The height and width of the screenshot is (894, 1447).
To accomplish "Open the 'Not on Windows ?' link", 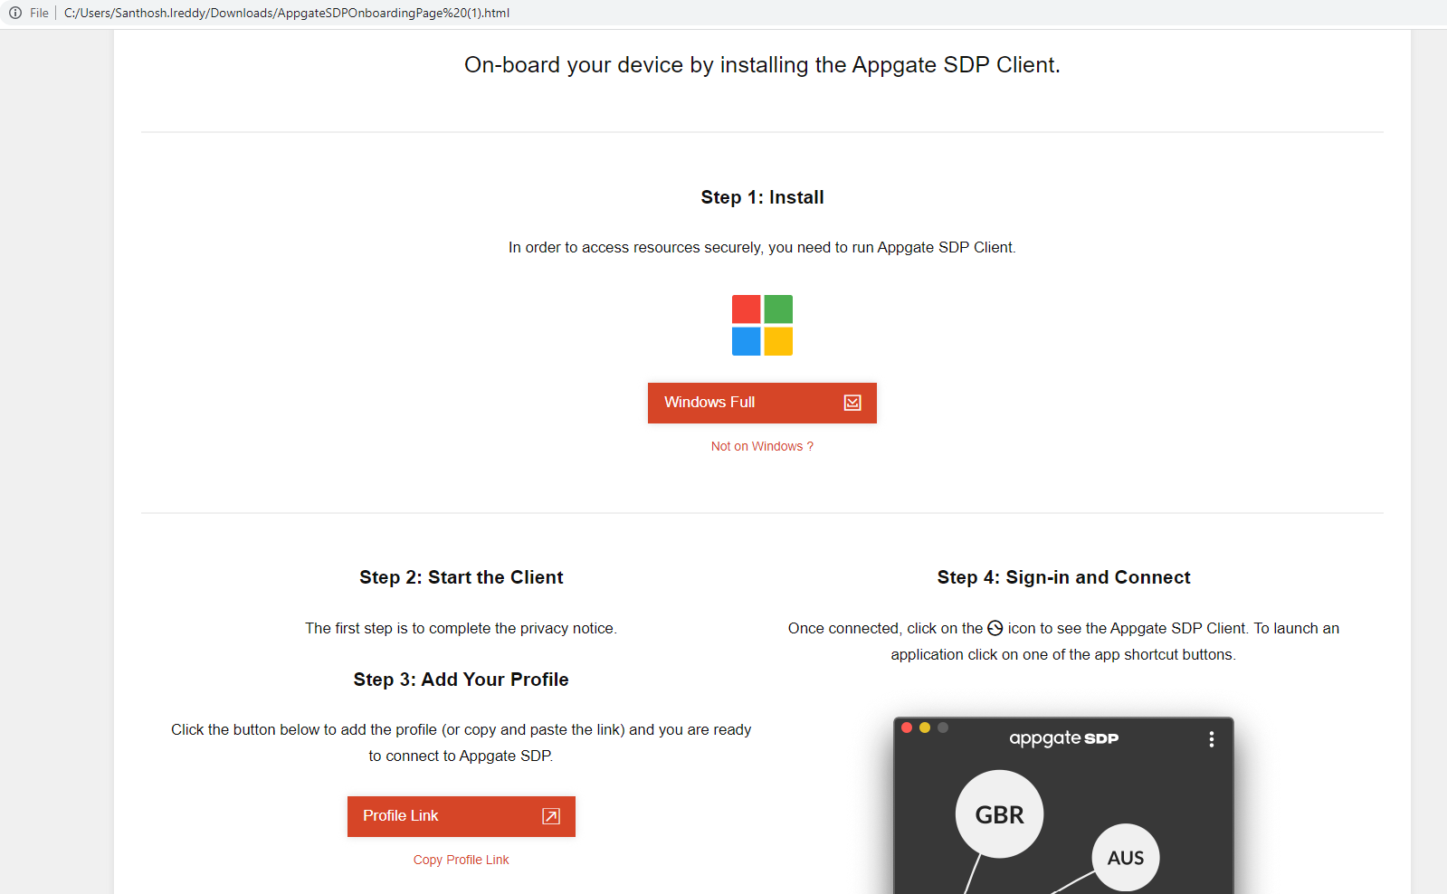I will pos(761,445).
